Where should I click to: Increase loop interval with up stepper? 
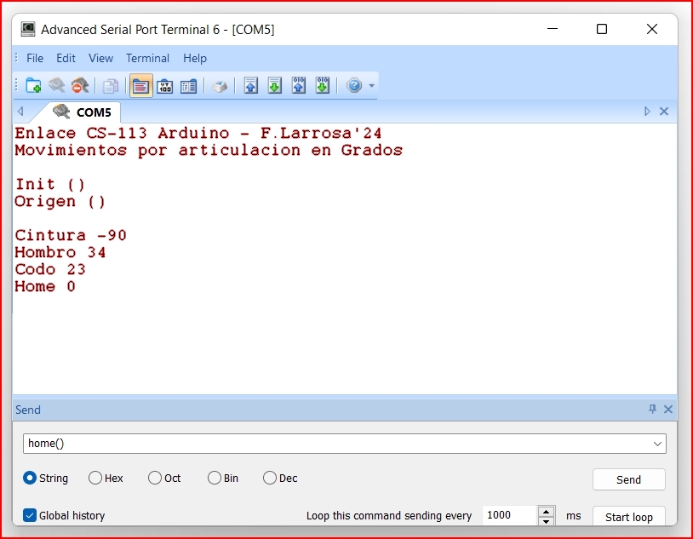(x=547, y=511)
